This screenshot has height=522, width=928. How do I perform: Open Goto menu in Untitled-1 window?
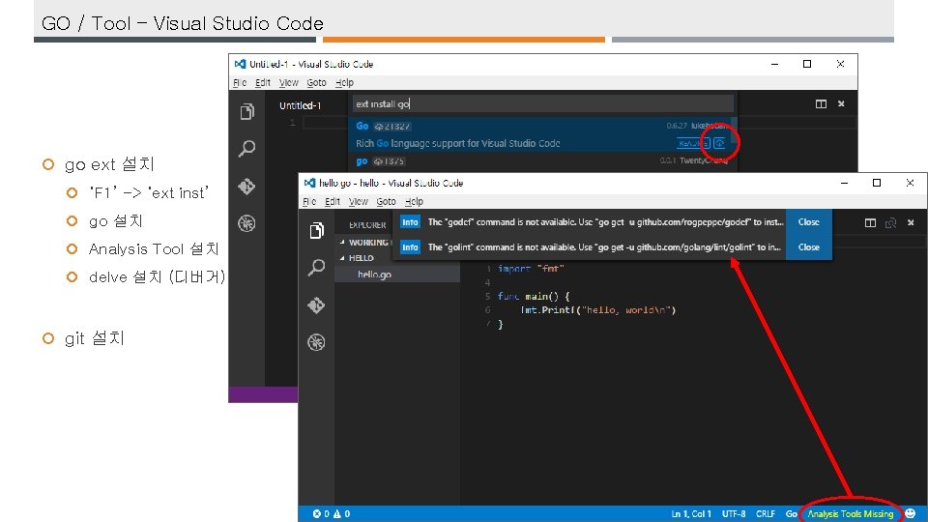316,82
